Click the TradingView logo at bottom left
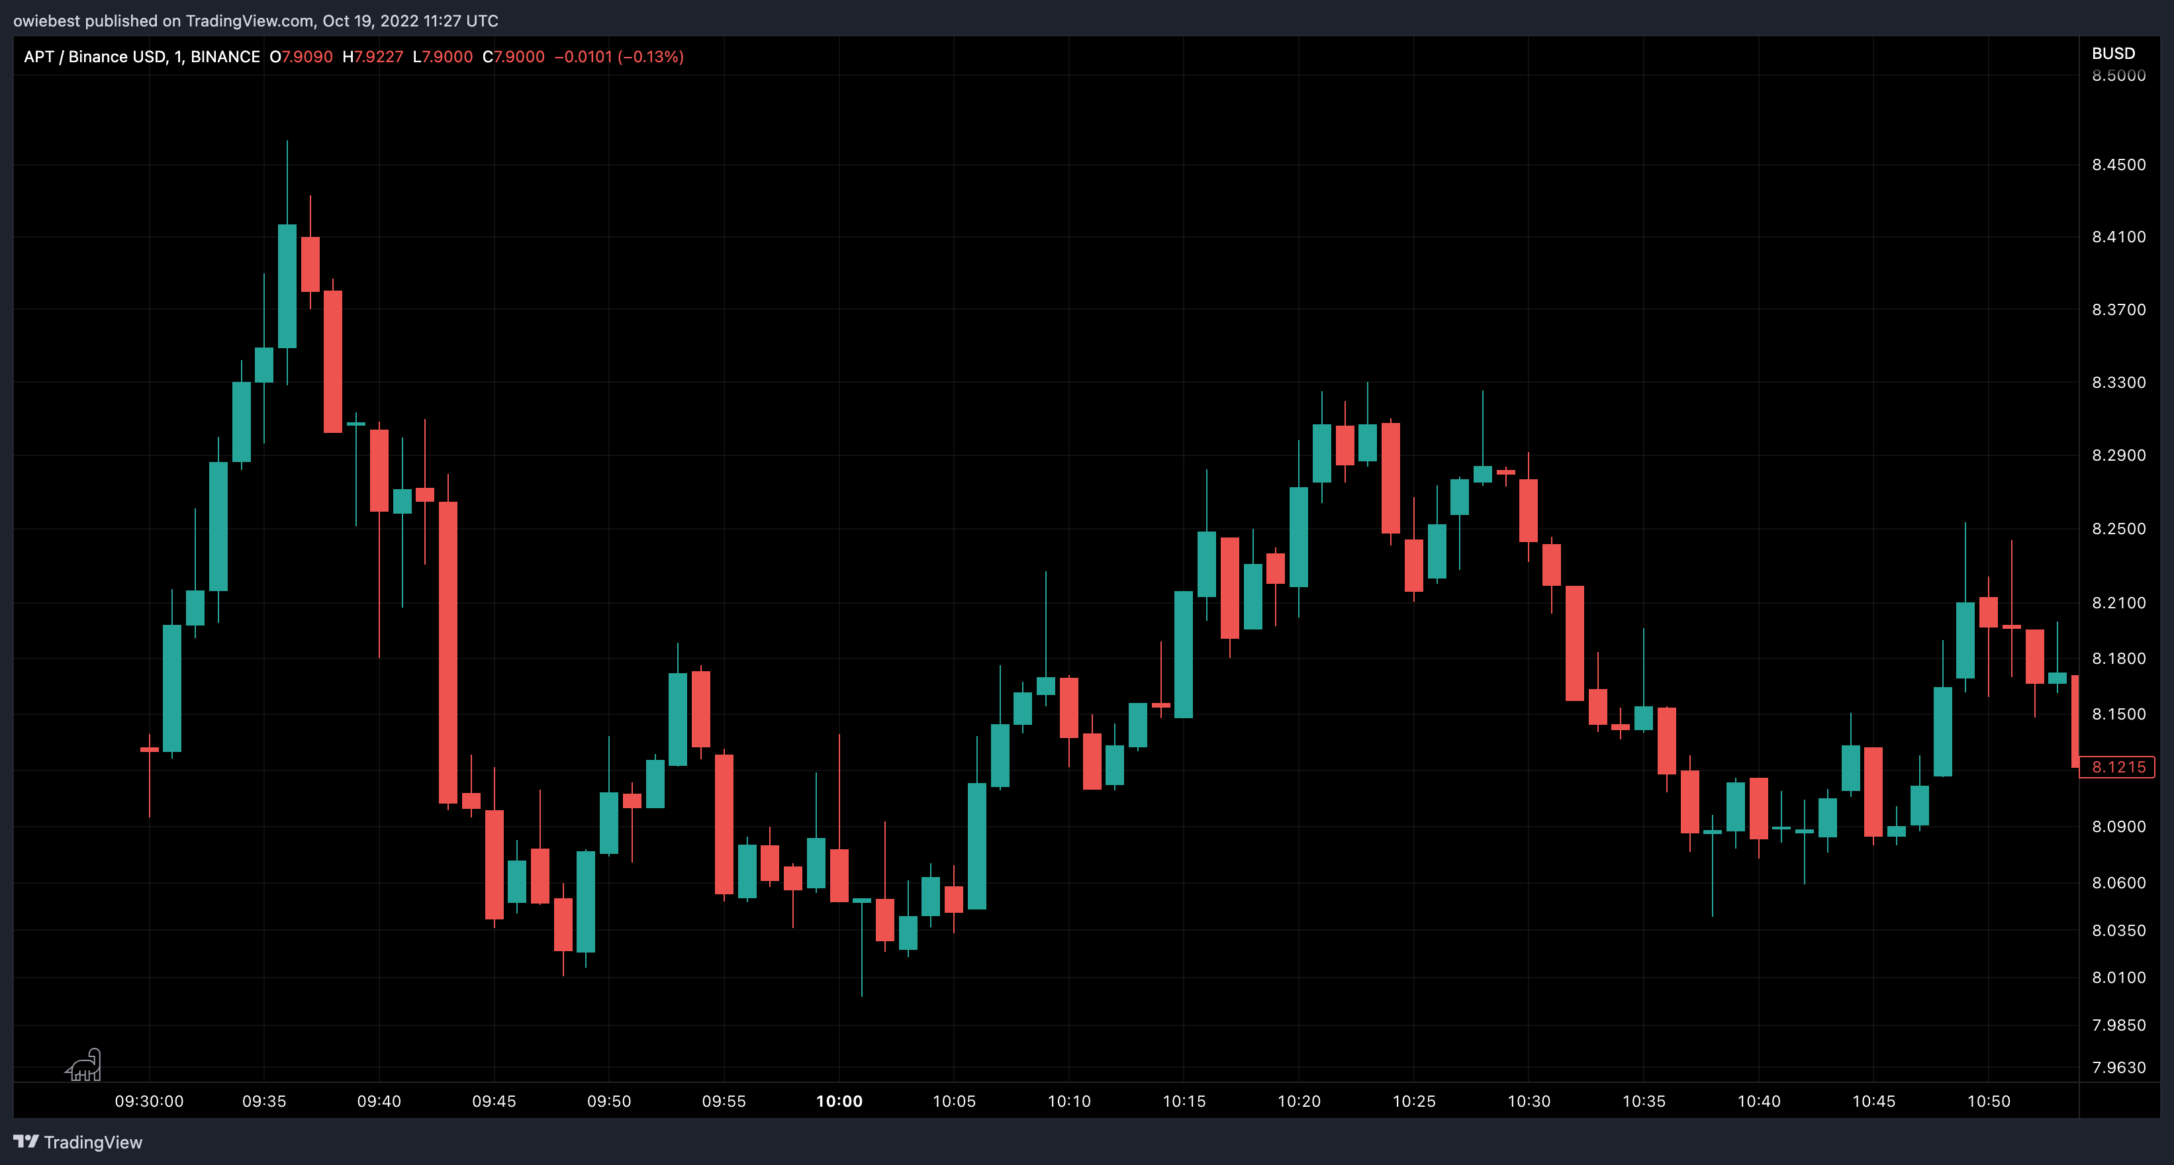The width and height of the screenshot is (2174, 1165). (77, 1141)
